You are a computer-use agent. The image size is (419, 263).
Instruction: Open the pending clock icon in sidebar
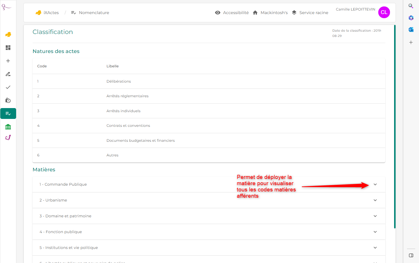coord(8,100)
